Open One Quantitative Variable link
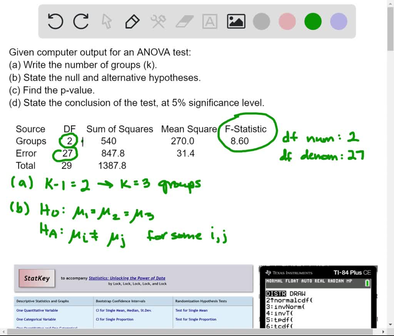 37,310
